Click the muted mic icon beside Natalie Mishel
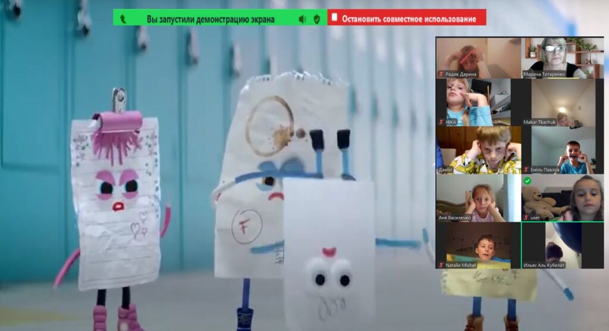 pos(441,265)
